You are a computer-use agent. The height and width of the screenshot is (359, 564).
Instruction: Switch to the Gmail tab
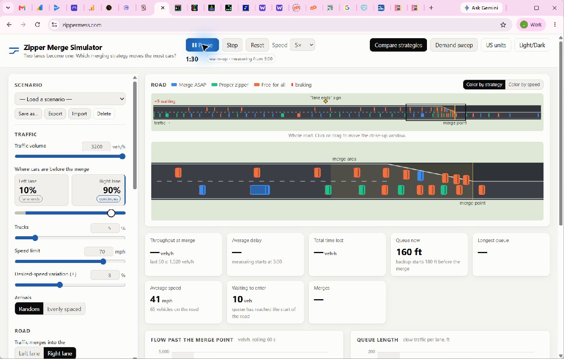22,8
